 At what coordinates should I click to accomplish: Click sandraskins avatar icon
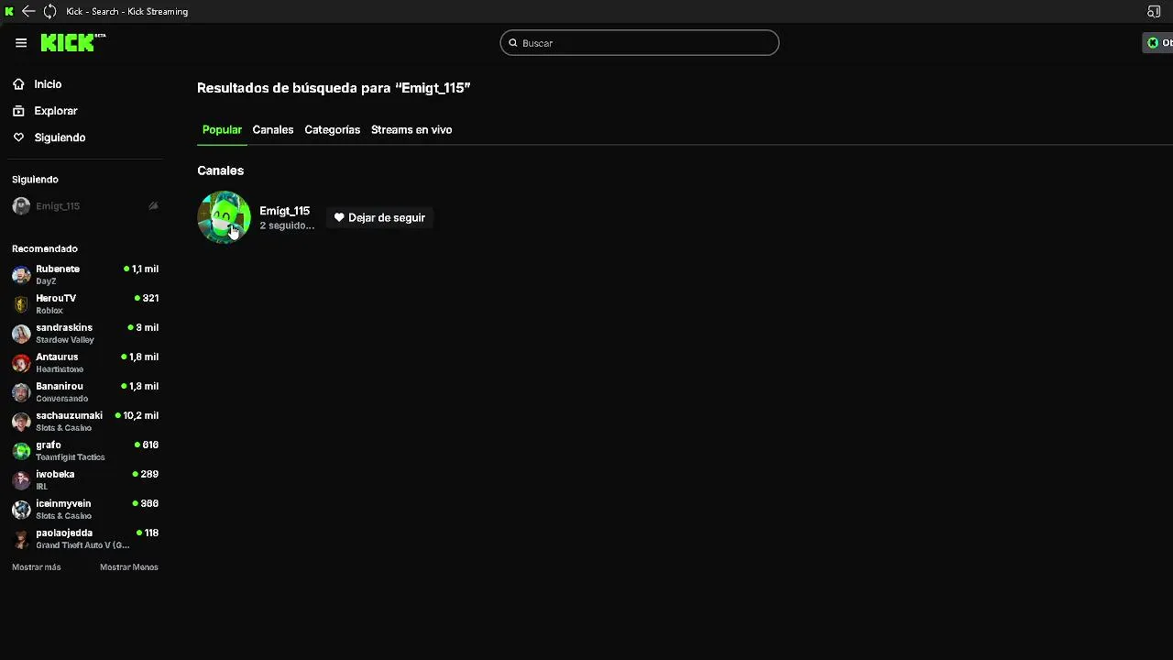(x=21, y=334)
